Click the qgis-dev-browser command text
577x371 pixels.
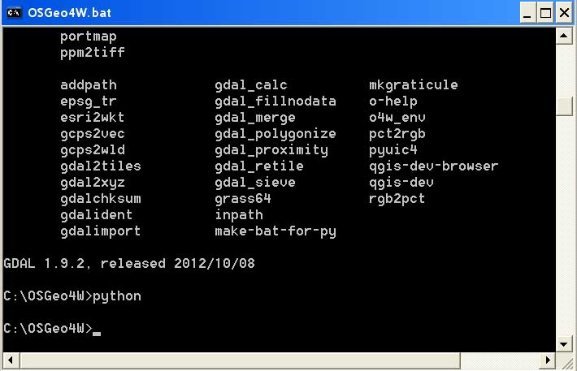433,166
